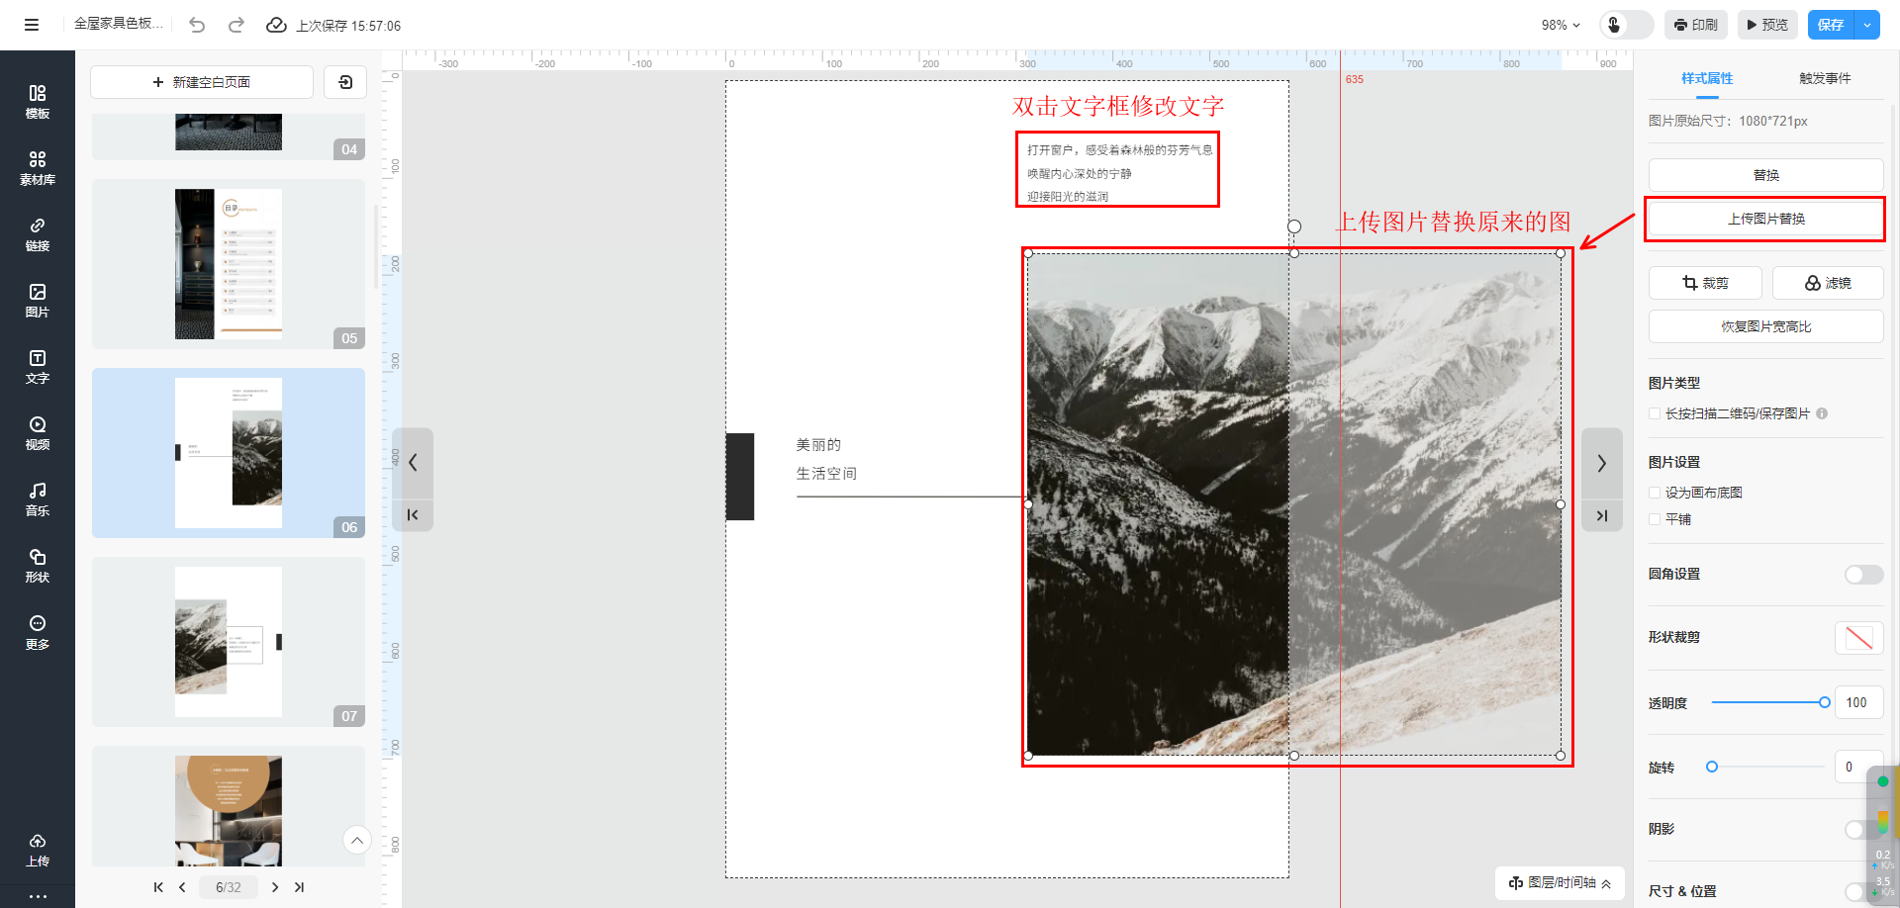Open the 素材库 asset library
This screenshot has height=908, width=1900.
[x=37, y=168]
